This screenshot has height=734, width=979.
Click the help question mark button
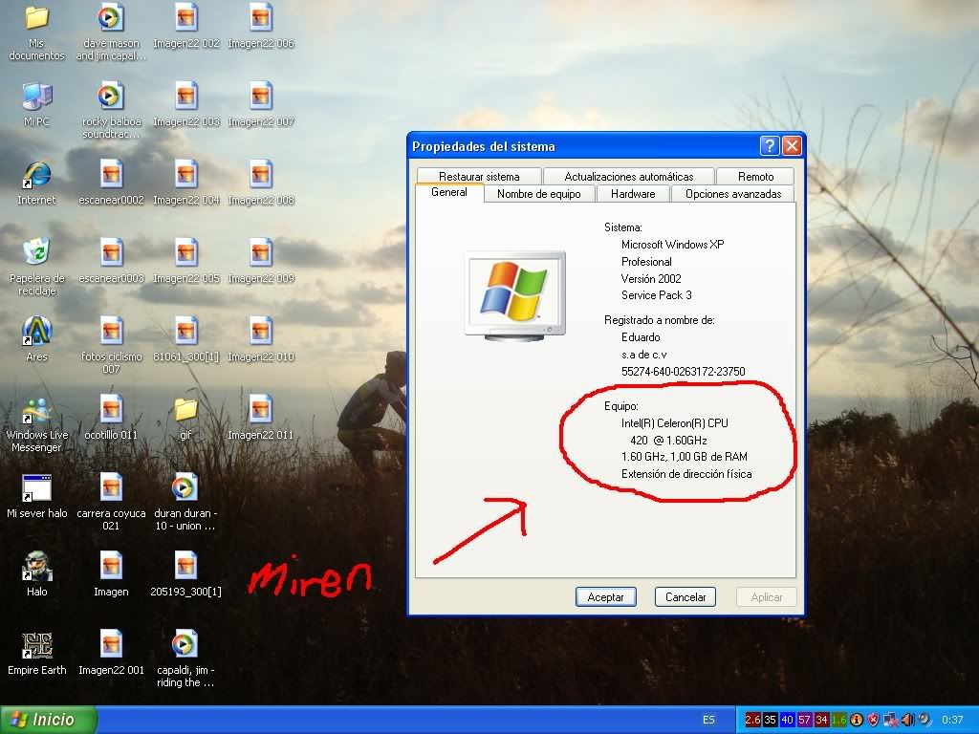point(770,146)
